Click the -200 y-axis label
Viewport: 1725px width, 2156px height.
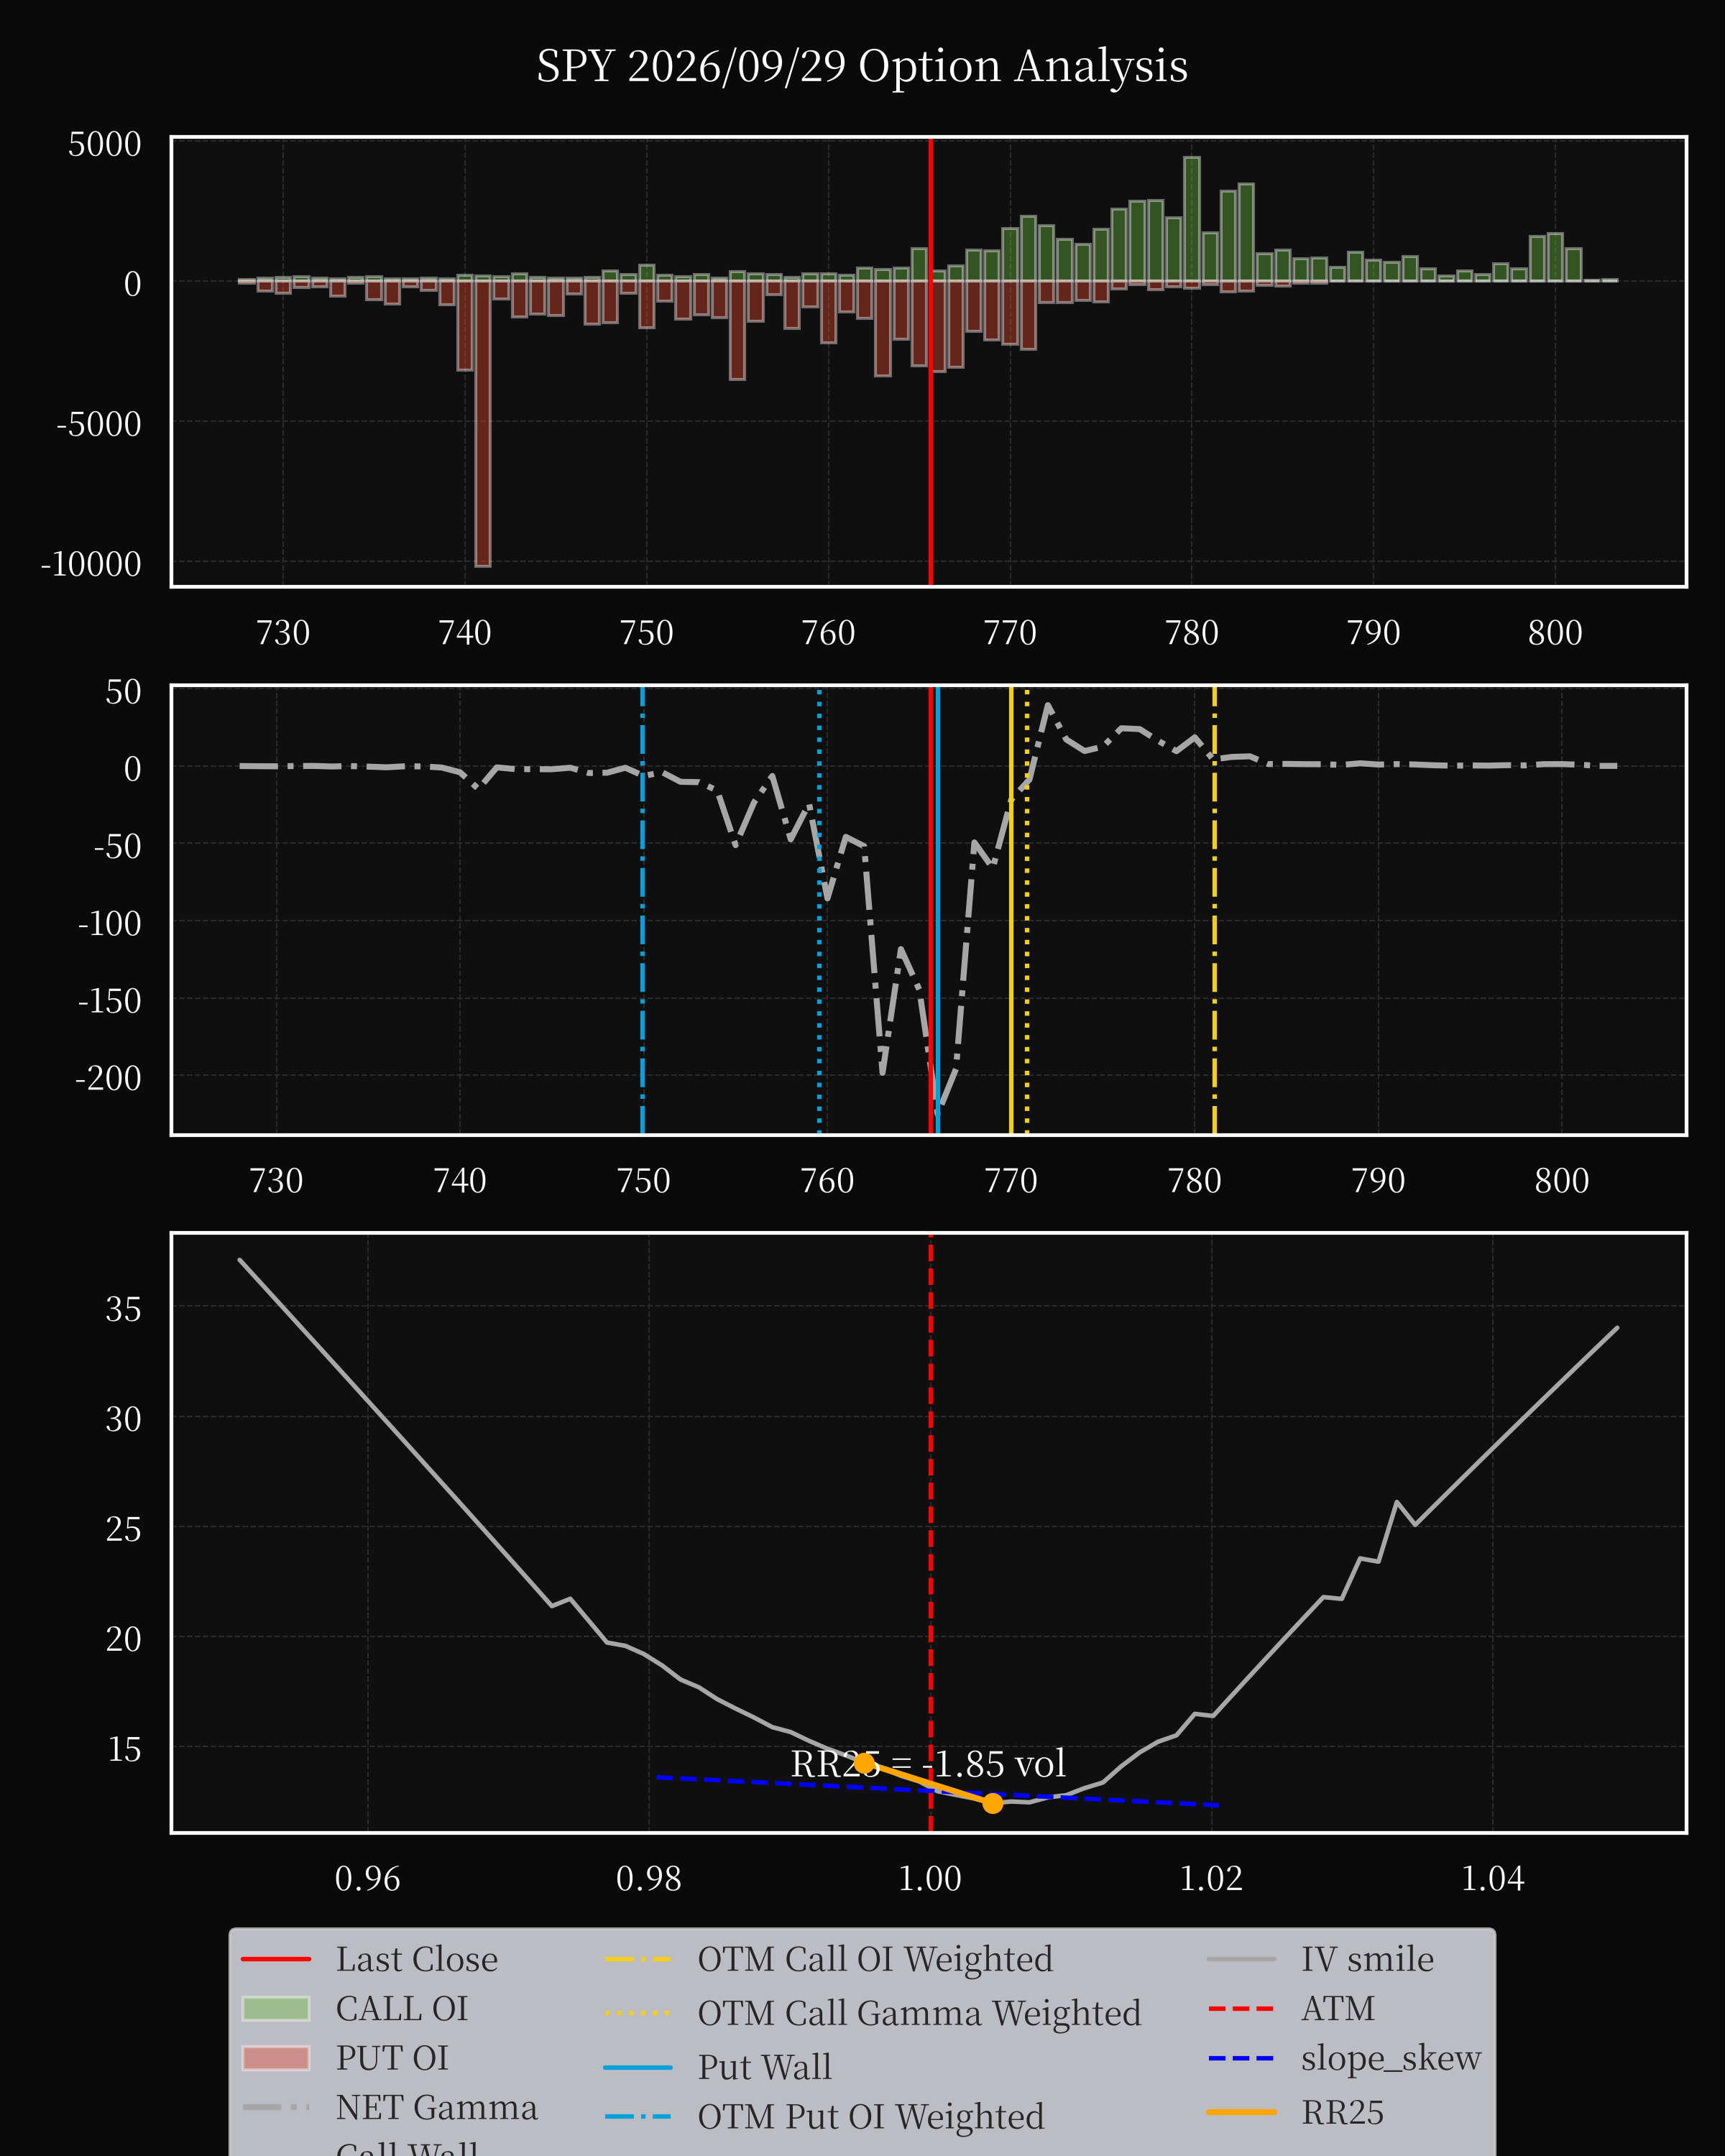pos(108,1078)
